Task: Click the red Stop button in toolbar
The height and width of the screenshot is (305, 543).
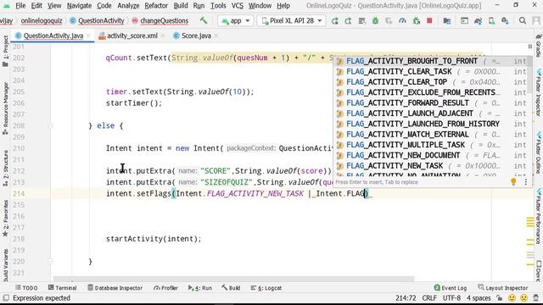Action: 430,20
